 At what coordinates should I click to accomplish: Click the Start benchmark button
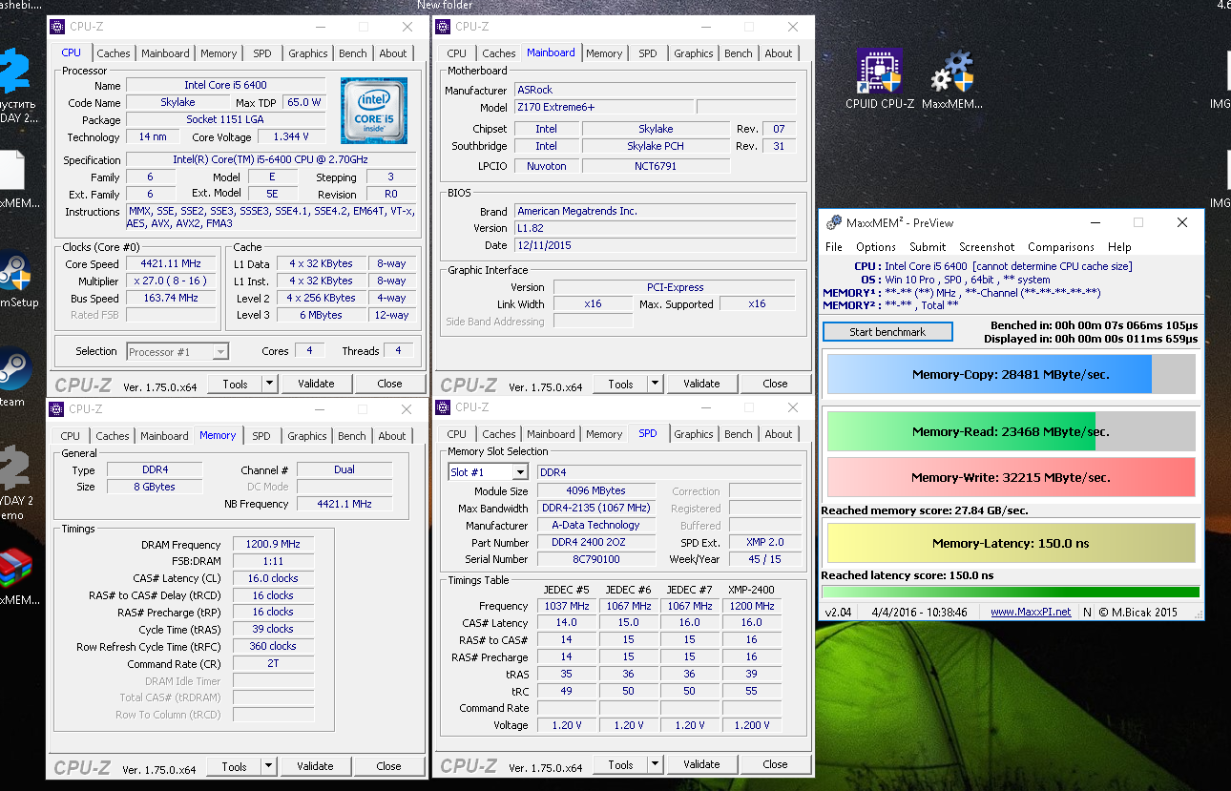pos(887,332)
